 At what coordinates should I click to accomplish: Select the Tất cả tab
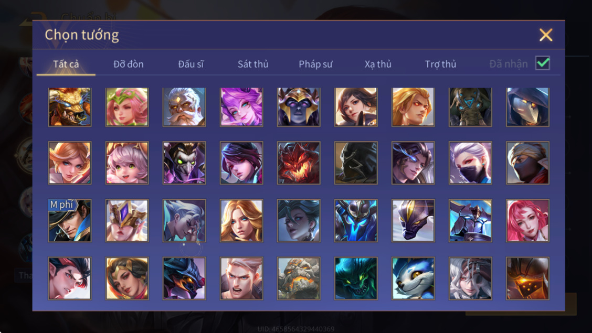[66, 64]
